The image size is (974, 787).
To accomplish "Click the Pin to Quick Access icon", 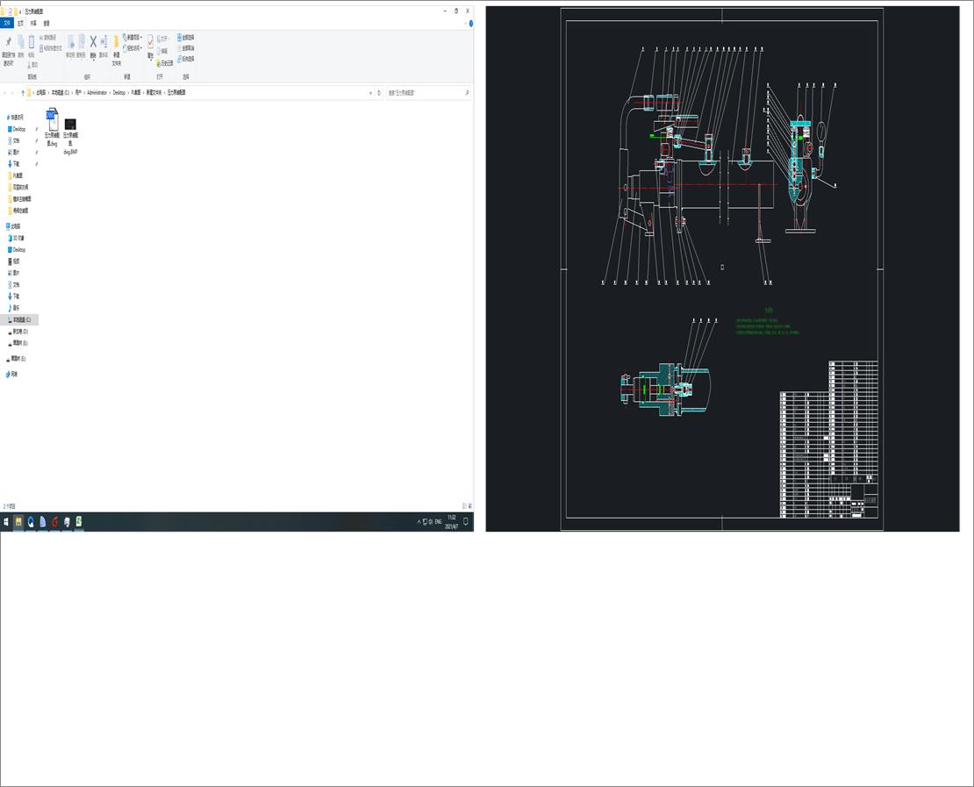I will [x=8, y=43].
